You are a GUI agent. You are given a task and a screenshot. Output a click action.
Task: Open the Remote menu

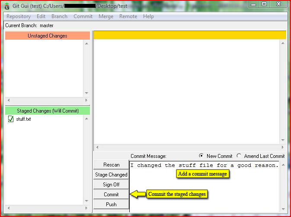tap(128, 16)
